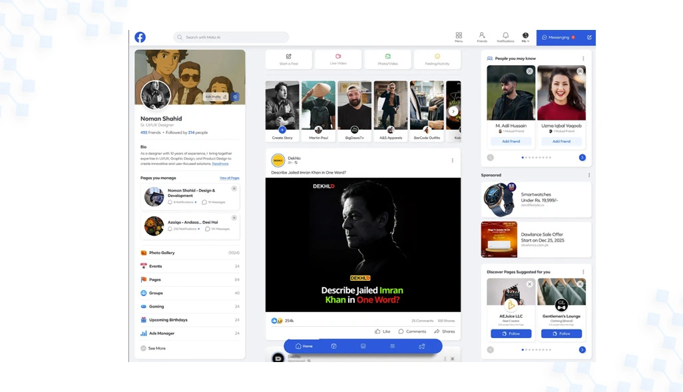Viewport: 683px width, 392px height.
Task: Open the Messenging panel button
Action: pyautogui.click(x=559, y=37)
